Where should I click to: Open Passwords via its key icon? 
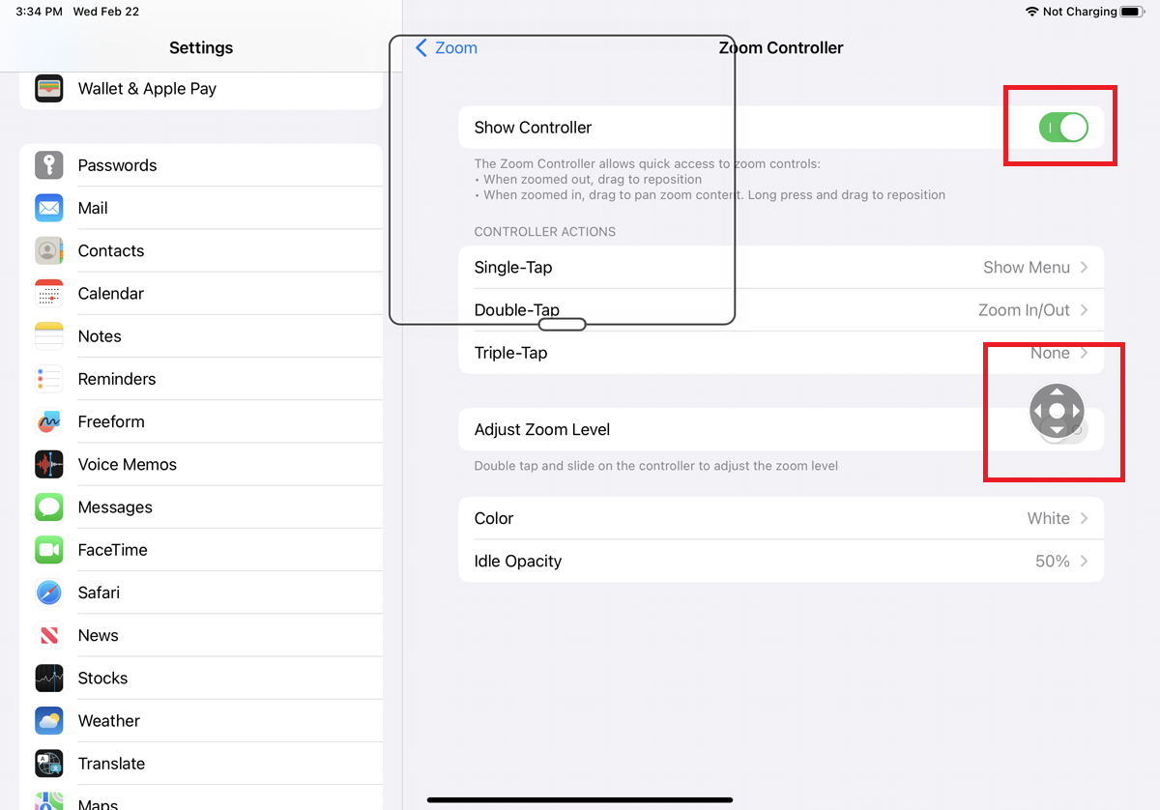[x=49, y=165]
